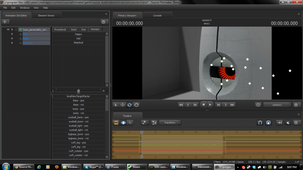
Task: Select the Eye preset tab
Action: (x=84, y=29)
